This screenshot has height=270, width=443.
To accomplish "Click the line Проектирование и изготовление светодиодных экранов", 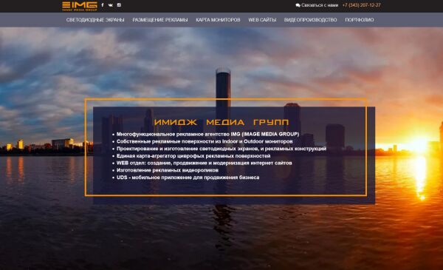I will click(x=221, y=149).
